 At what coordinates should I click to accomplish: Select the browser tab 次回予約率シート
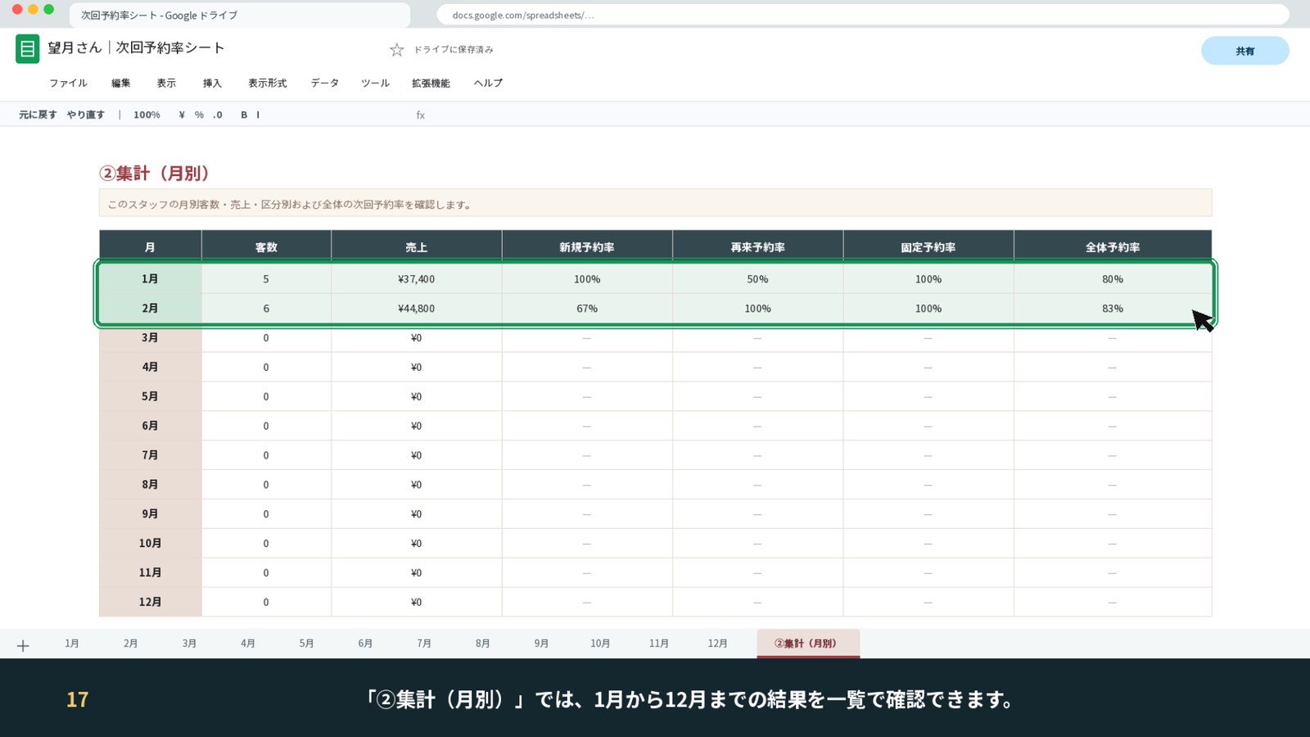pyautogui.click(x=240, y=15)
